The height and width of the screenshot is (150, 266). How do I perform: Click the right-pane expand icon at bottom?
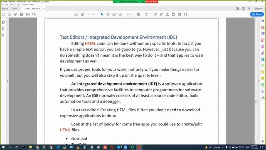263,141
